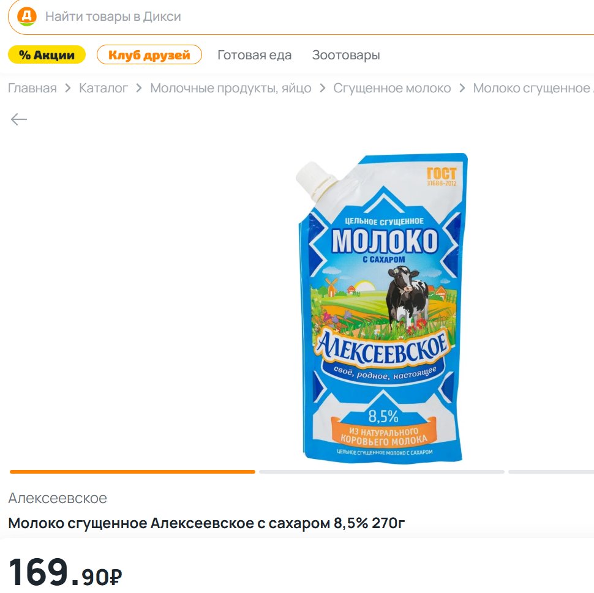Screen dimensions: 594x593
Task: Select the "Зоотовары" menu item
Action: 346,55
